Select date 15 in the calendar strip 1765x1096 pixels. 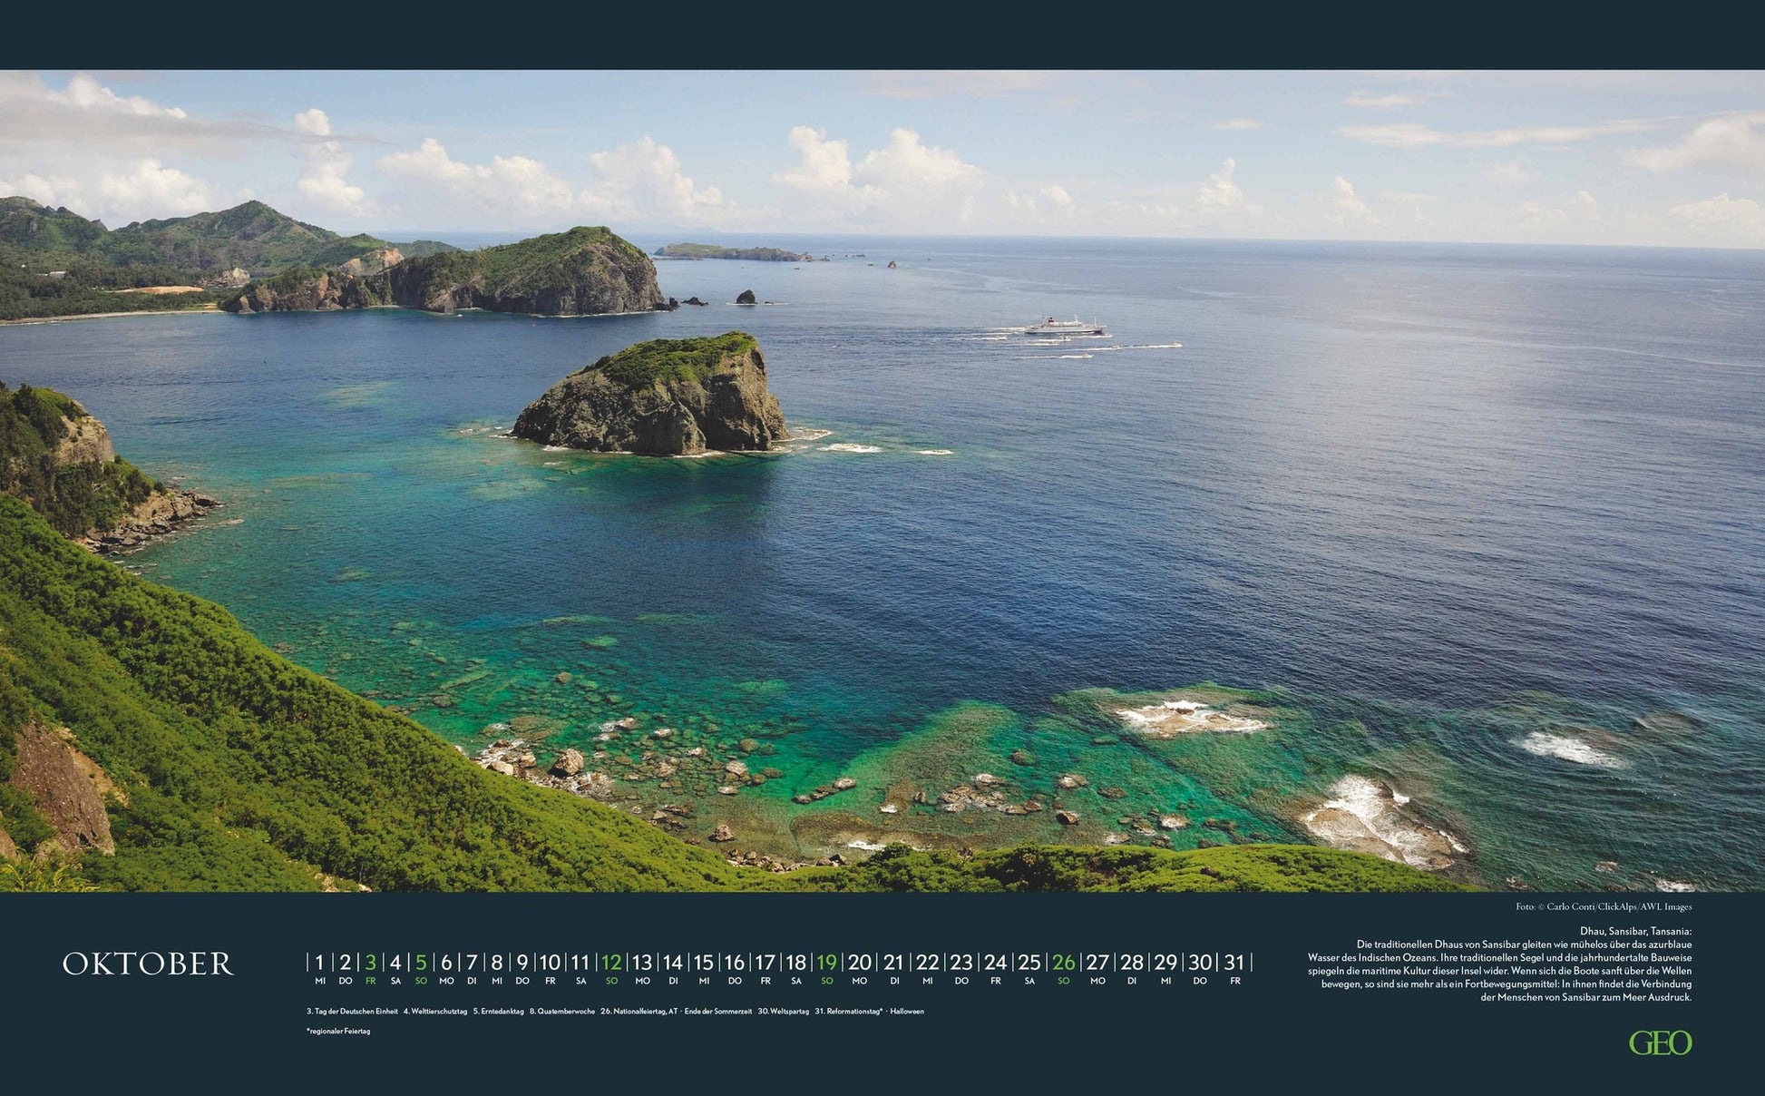[703, 963]
